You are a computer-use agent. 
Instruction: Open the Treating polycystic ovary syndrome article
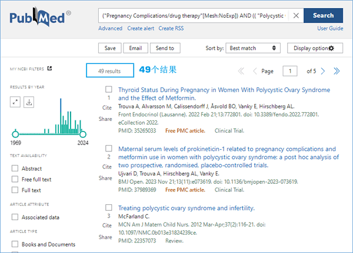(187, 208)
